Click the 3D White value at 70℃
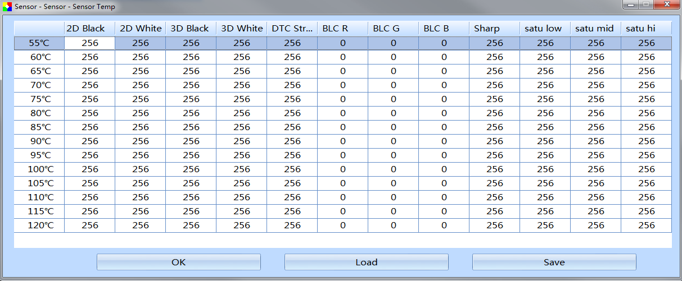This screenshot has height=281, width=682. (242, 85)
